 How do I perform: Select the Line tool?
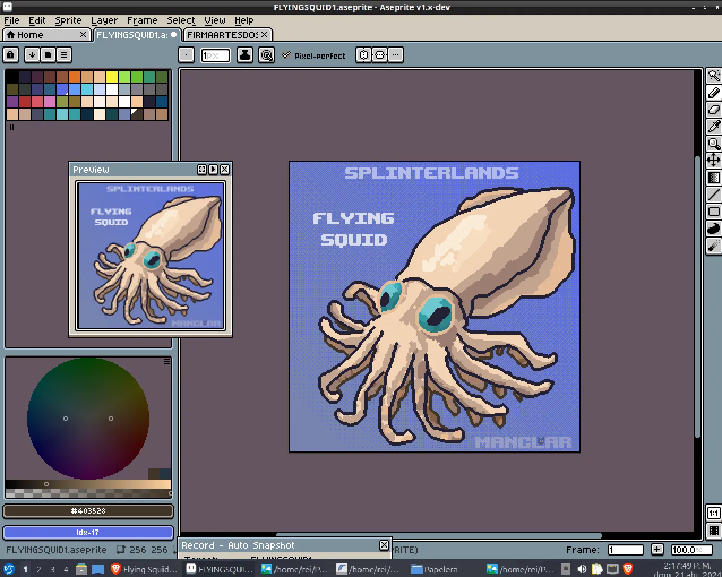coord(714,195)
